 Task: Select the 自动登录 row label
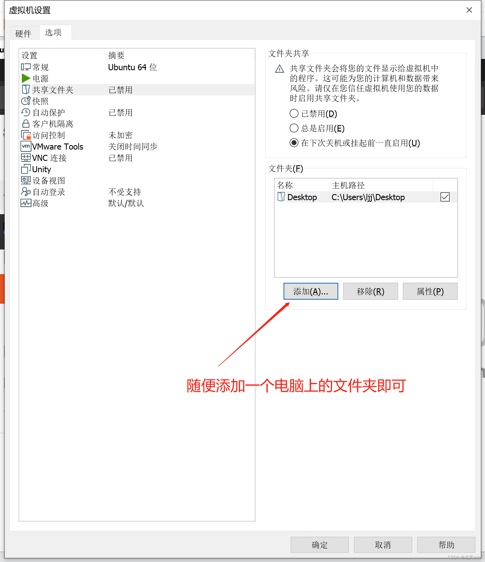tap(49, 192)
